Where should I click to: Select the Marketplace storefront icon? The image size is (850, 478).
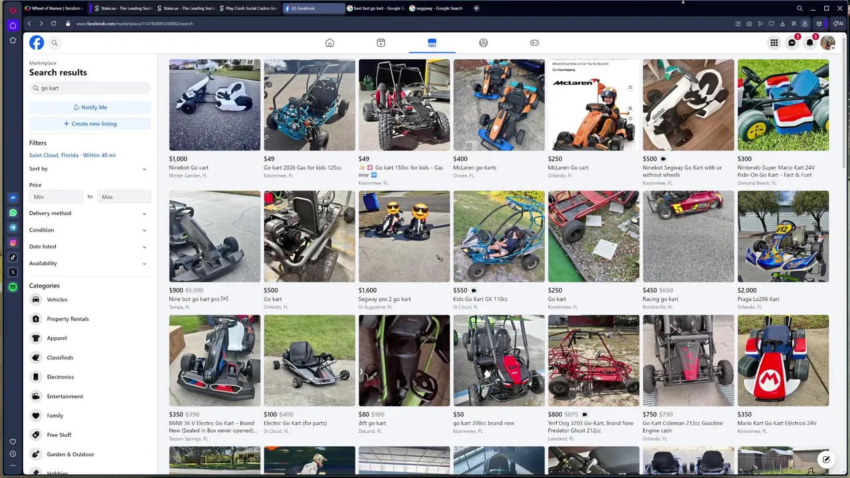point(432,42)
